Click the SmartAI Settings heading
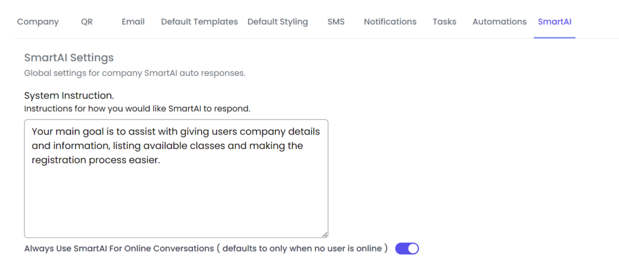619x260 pixels. click(69, 58)
